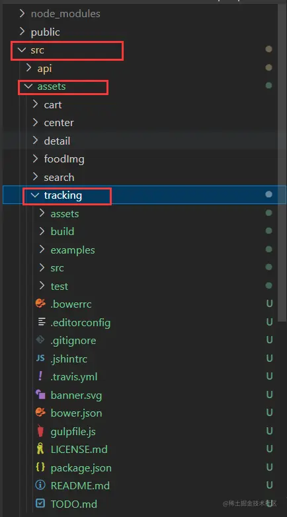Click the curly braces icon of package.json
Viewport: 287px width, 517px height.
pyautogui.click(x=40, y=467)
